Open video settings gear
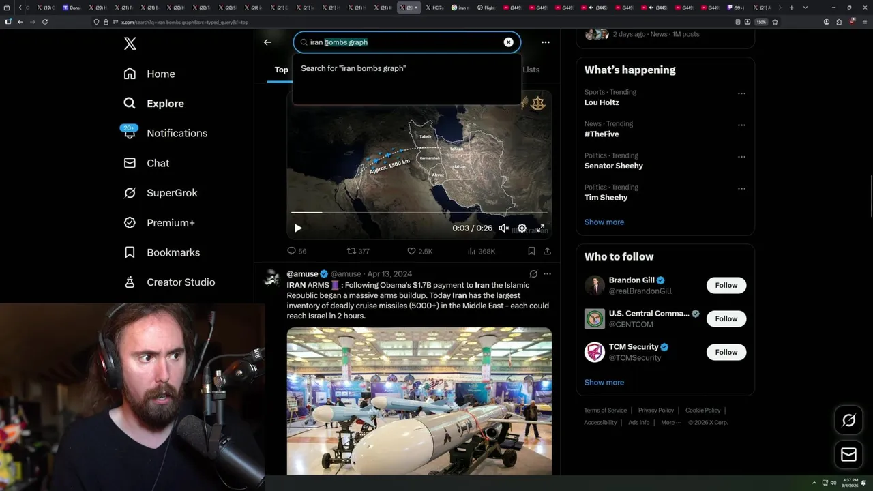 tap(522, 228)
